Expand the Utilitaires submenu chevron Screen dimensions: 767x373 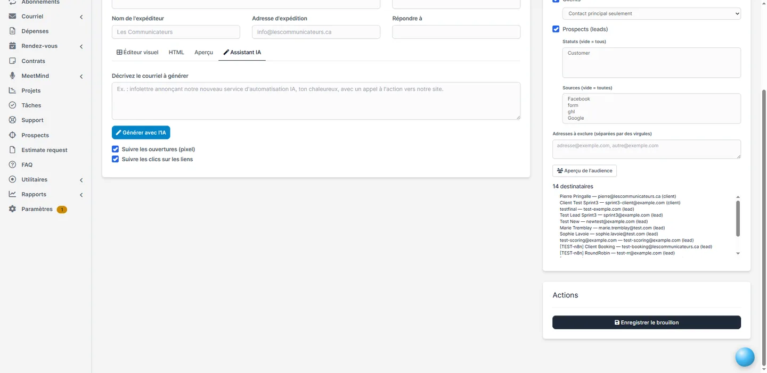coord(81,180)
